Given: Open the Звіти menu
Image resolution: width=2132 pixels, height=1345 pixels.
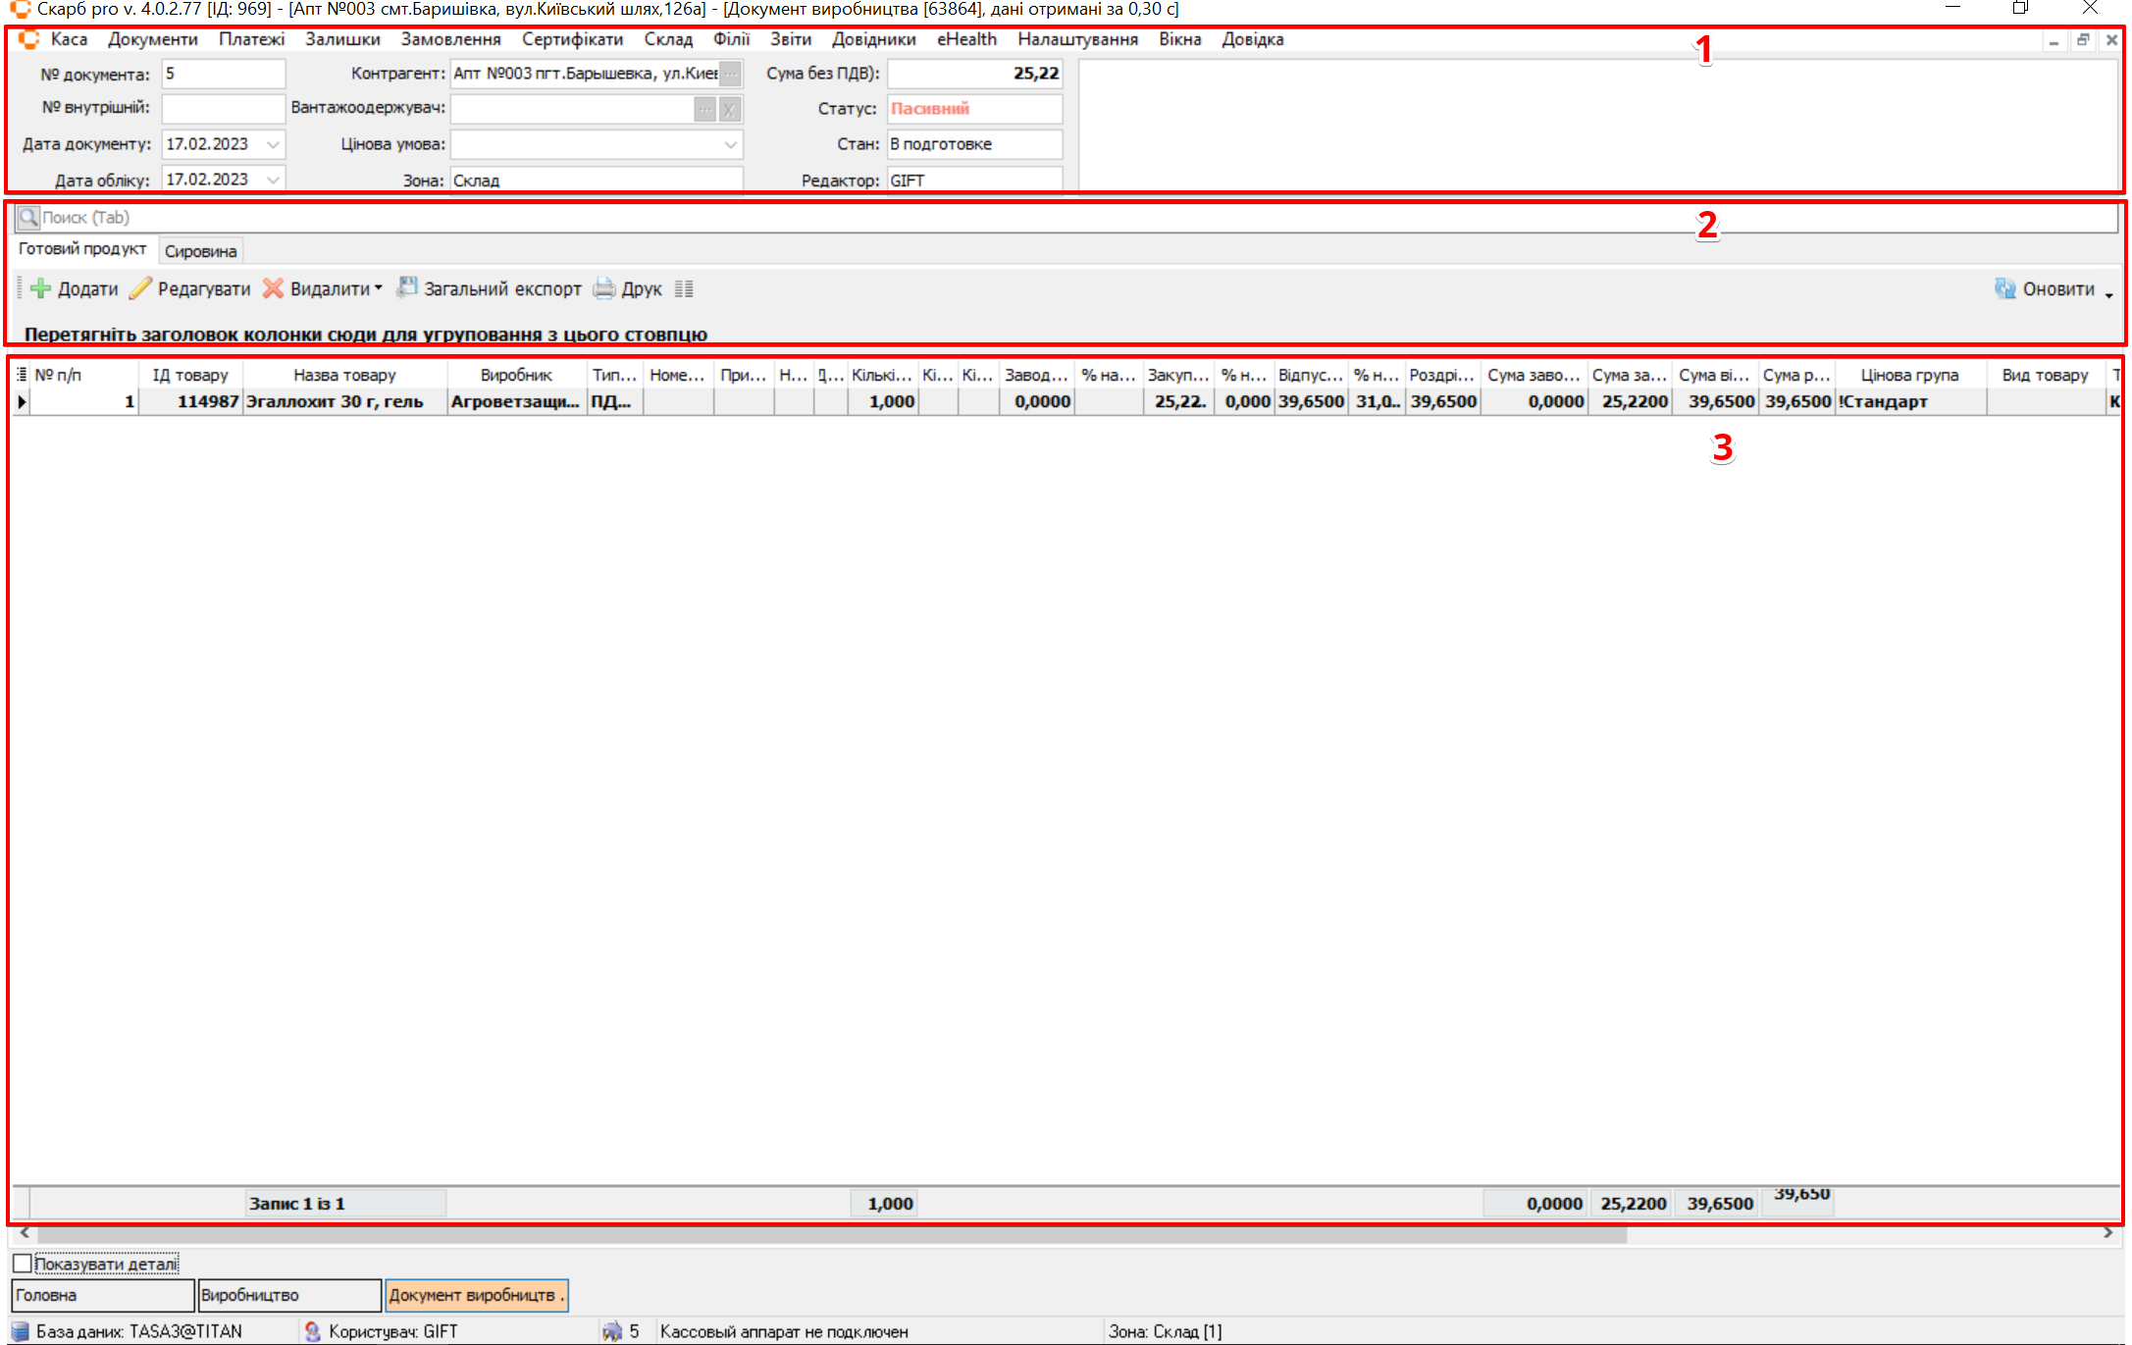Looking at the screenshot, I should [x=790, y=39].
